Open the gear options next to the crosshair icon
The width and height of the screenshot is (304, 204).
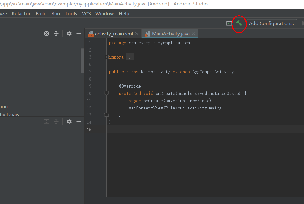coord(69,34)
